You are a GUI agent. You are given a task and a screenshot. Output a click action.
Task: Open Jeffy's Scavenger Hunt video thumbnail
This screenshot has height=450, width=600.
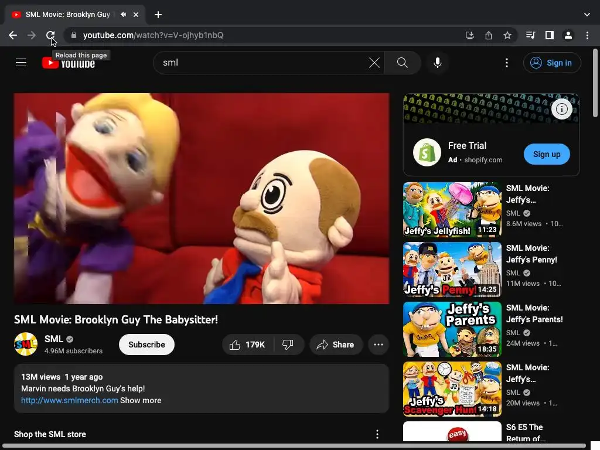(x=452, y=389)
